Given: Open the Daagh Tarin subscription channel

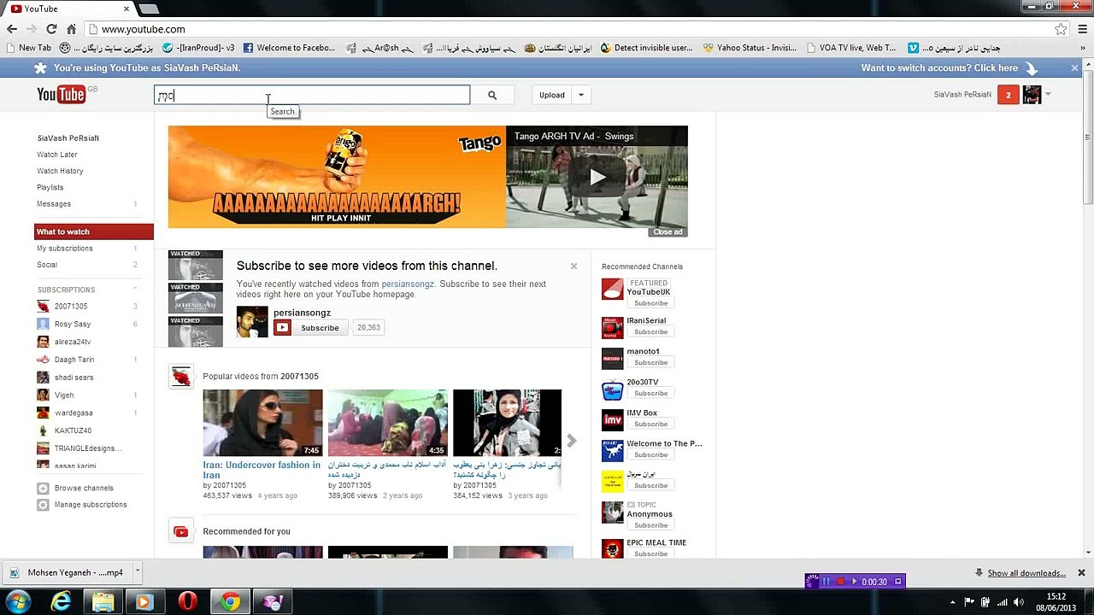Looking at the screenshot, I should (74, 360).
